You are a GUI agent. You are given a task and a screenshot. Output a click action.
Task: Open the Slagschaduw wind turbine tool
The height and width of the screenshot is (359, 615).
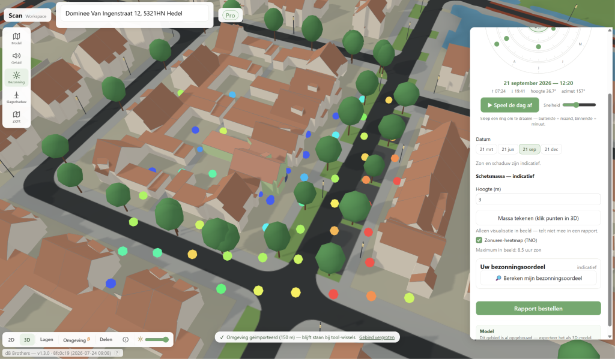click(x=16, y=97)
